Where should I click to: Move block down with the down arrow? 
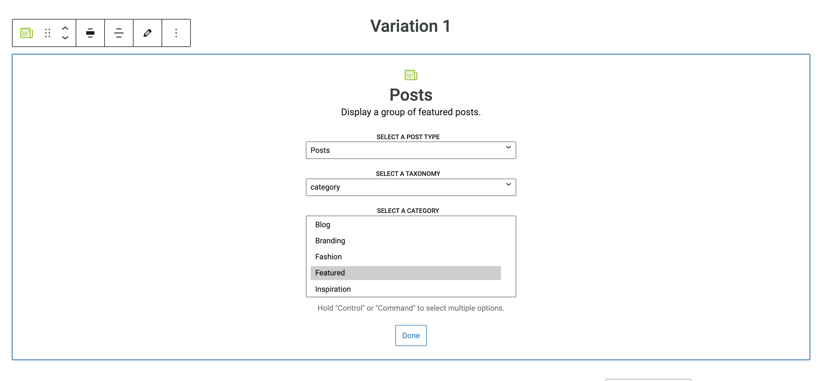(65, 38)
